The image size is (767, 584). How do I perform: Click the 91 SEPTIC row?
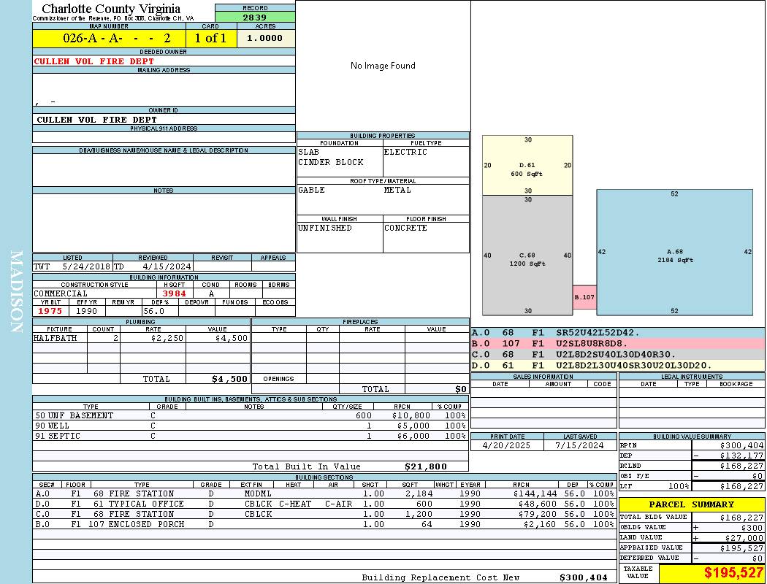[251, 436]
